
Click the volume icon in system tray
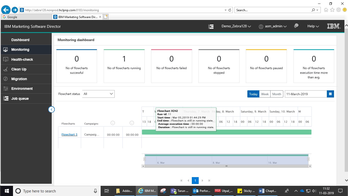point(314,191)
